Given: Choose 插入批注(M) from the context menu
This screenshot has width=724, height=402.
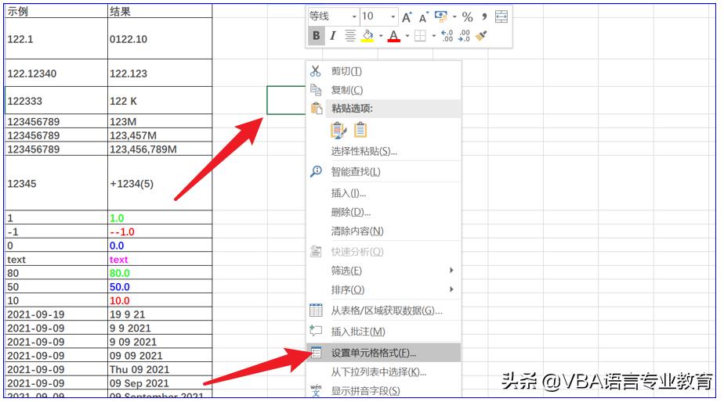Looking at the screenshot, I should coord(384,331).
